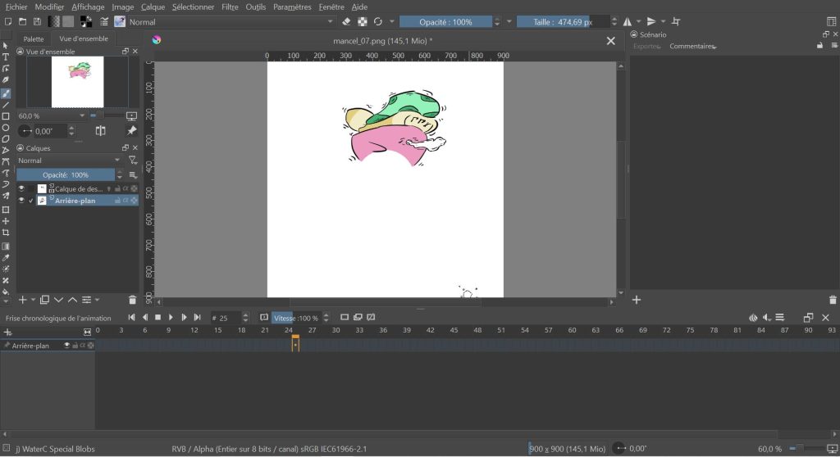The image size is (840, 457).
Task: Select the Text tool in the toolbox
Action: point(6,57)
